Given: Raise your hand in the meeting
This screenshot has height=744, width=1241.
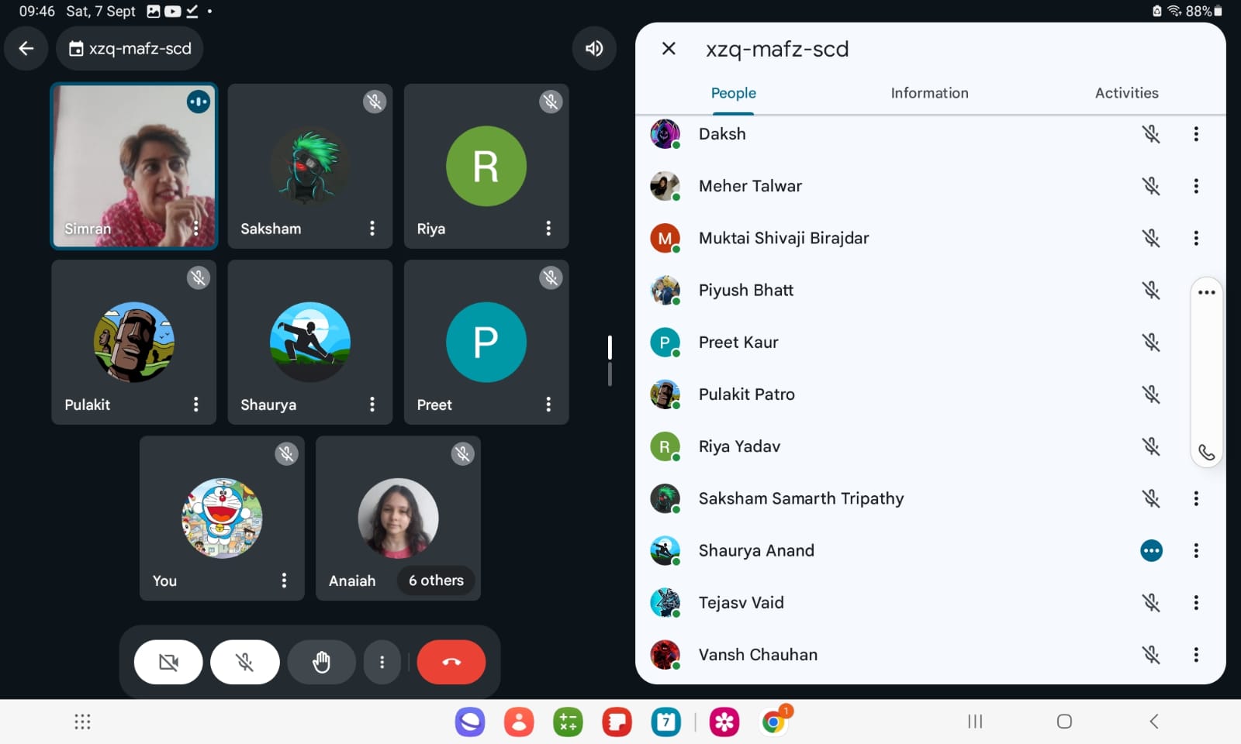Looking at the screenshot, I should pyautogui.click(x=321, y=662).
